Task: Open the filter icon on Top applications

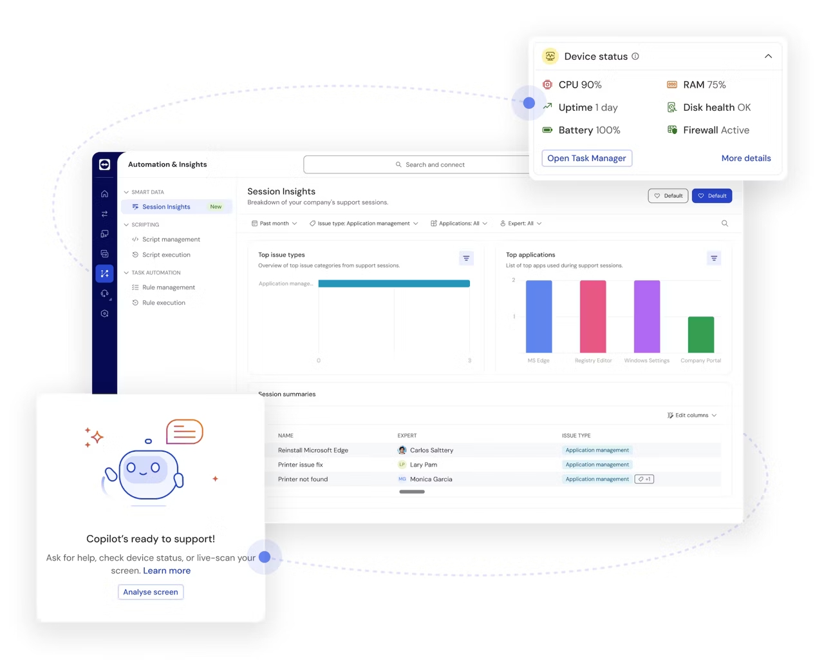Action: [714, 258]
